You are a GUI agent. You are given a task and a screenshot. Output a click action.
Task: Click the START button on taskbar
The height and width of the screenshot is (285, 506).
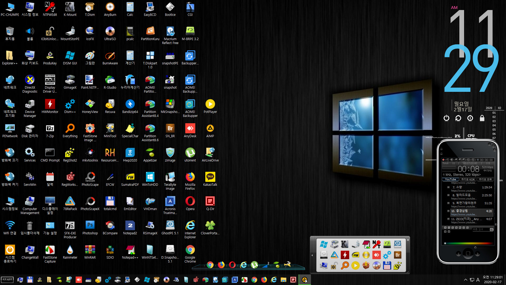point(7,280)
